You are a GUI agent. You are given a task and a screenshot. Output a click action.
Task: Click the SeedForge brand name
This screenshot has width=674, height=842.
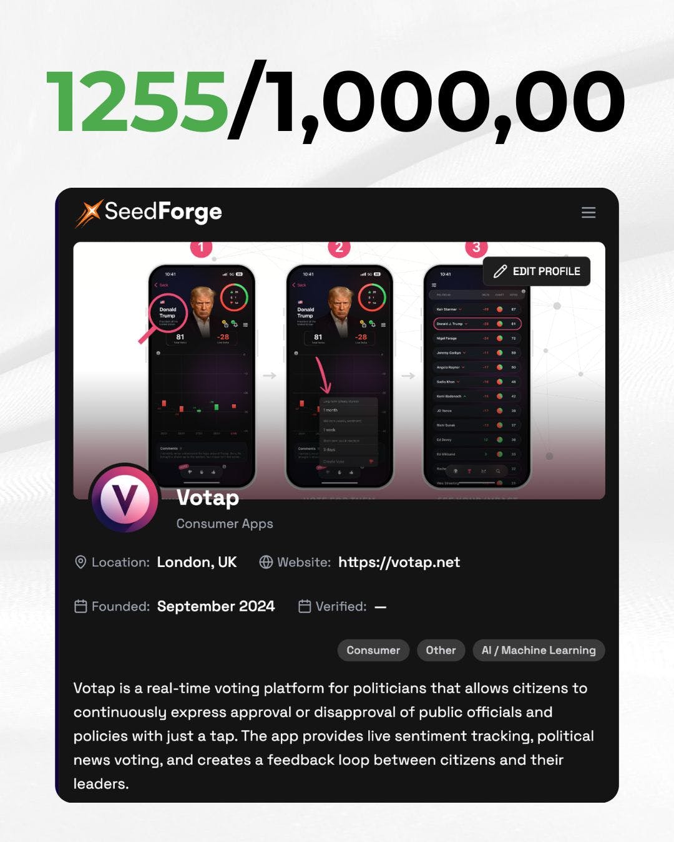[x=163, y=212]
